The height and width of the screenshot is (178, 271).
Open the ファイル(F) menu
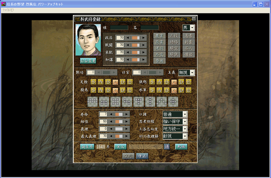tap(8, 10)
